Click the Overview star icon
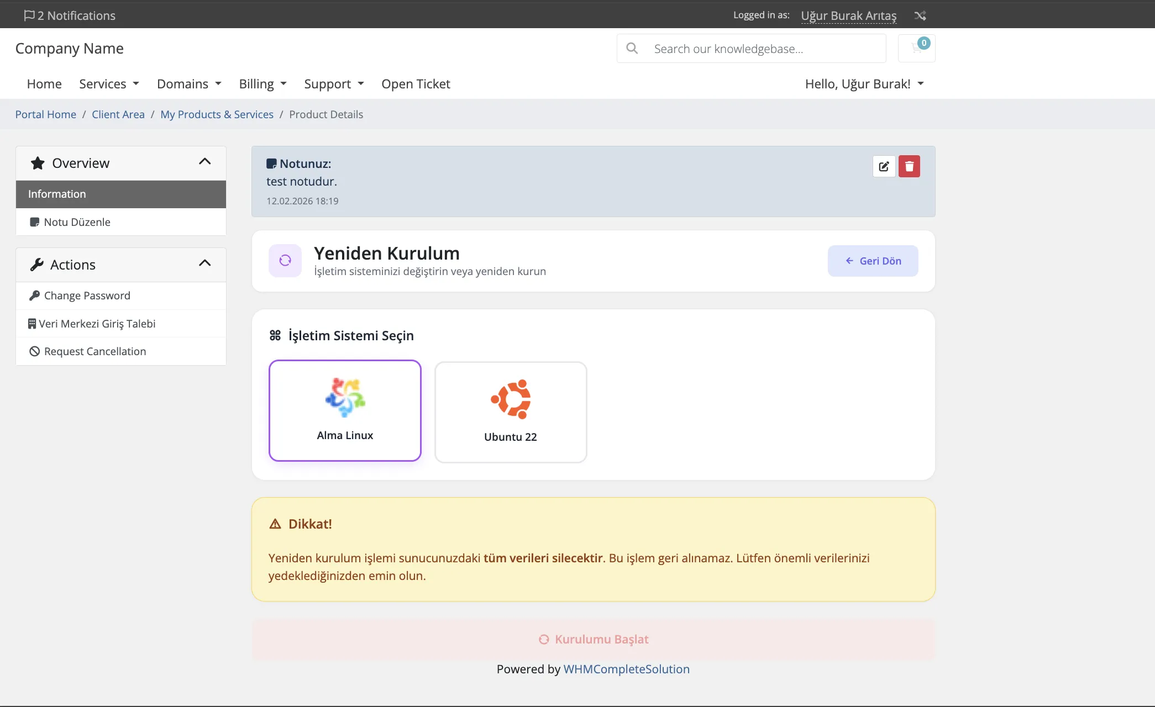The height and width of the screenshot is (707, 1155). (x=38, y=163)
